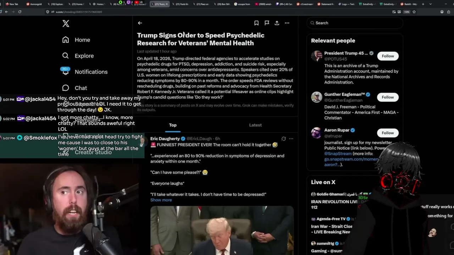Switch to the Reddit browser tab
This screenshot has width=454, height=255.
point(409,4)
